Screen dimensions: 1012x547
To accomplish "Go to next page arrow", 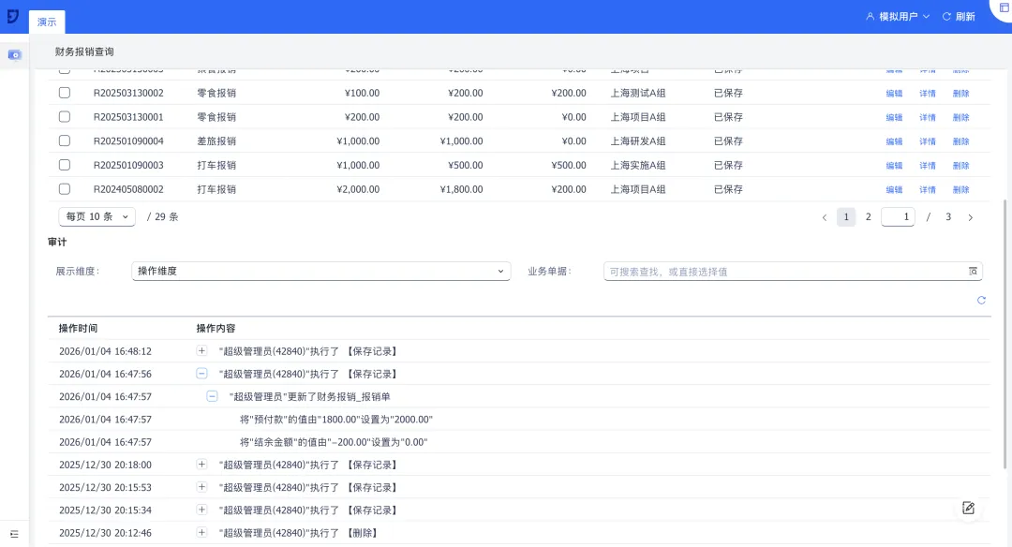I will pyautogui.click(x=970, y=217).
